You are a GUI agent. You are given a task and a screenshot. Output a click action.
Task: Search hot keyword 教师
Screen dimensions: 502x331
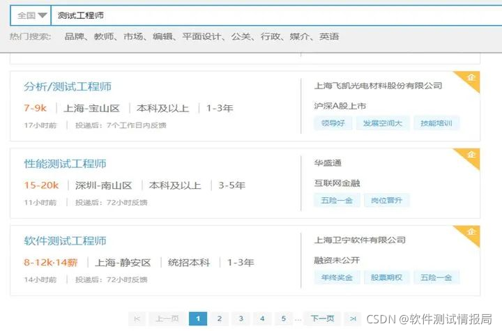[x=104, y=36]
